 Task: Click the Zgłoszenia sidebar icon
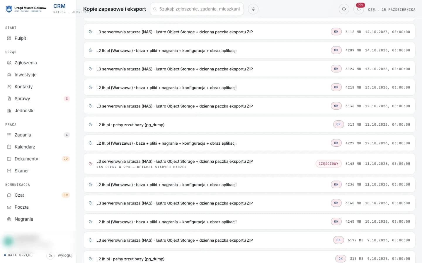coord(9,63)
